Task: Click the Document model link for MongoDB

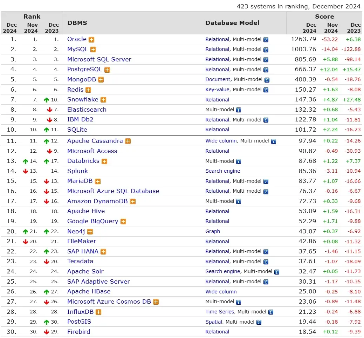Action: (x=218, y=80)
